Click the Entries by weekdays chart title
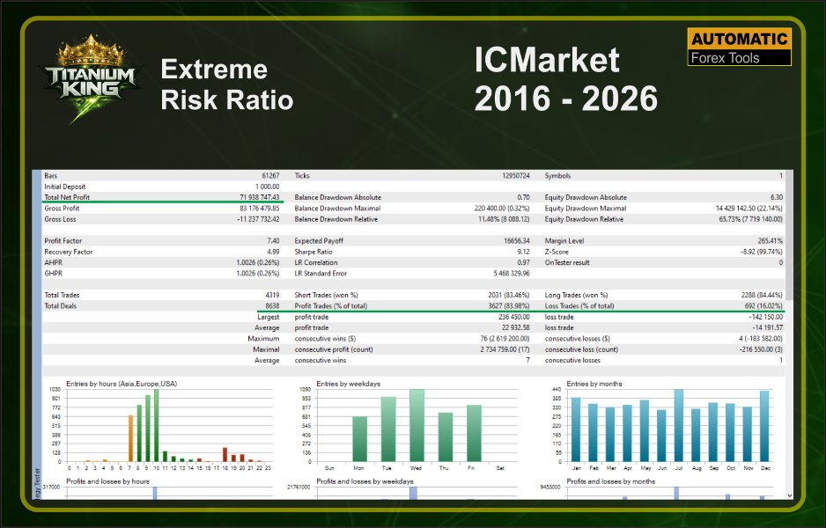 [348, 384]
